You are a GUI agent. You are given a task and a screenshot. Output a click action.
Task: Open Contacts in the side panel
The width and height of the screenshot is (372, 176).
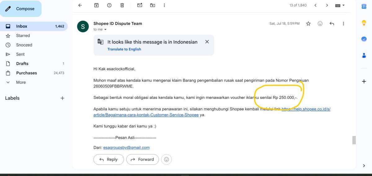click(364, 55)
